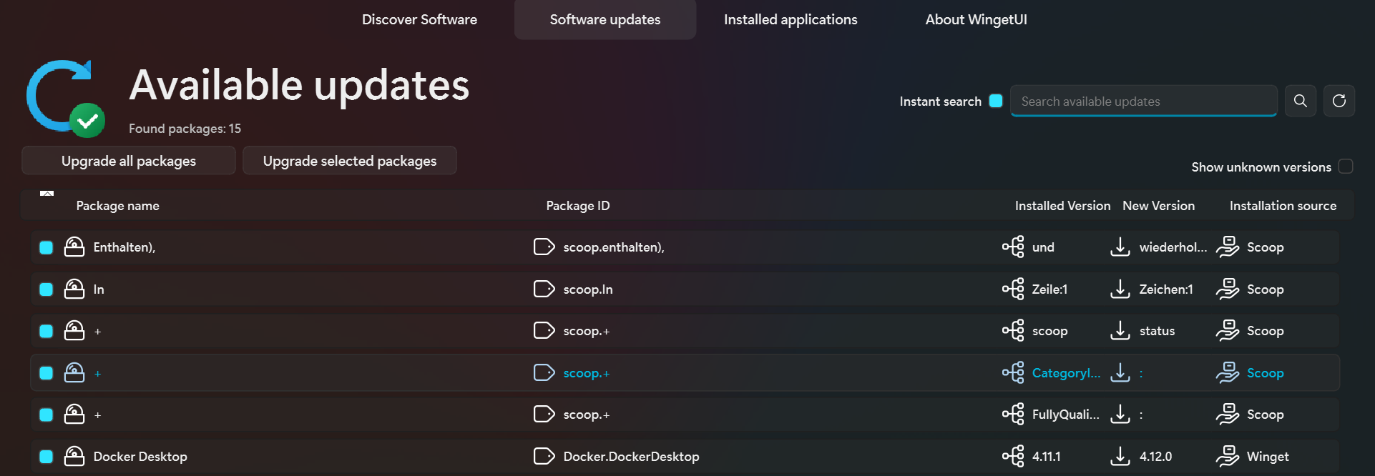Click version tree icon beside FullyQuali...
The height and width of the screenshot is (476, 1375).
coord(1013,414)
